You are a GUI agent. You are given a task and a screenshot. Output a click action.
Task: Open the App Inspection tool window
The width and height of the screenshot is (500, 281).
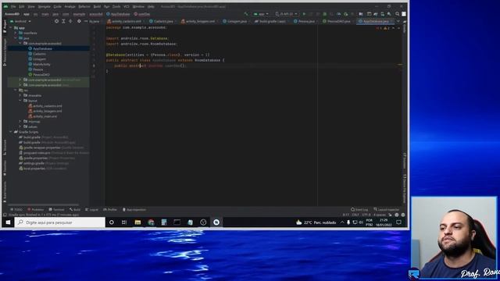(x=134, y=210)
